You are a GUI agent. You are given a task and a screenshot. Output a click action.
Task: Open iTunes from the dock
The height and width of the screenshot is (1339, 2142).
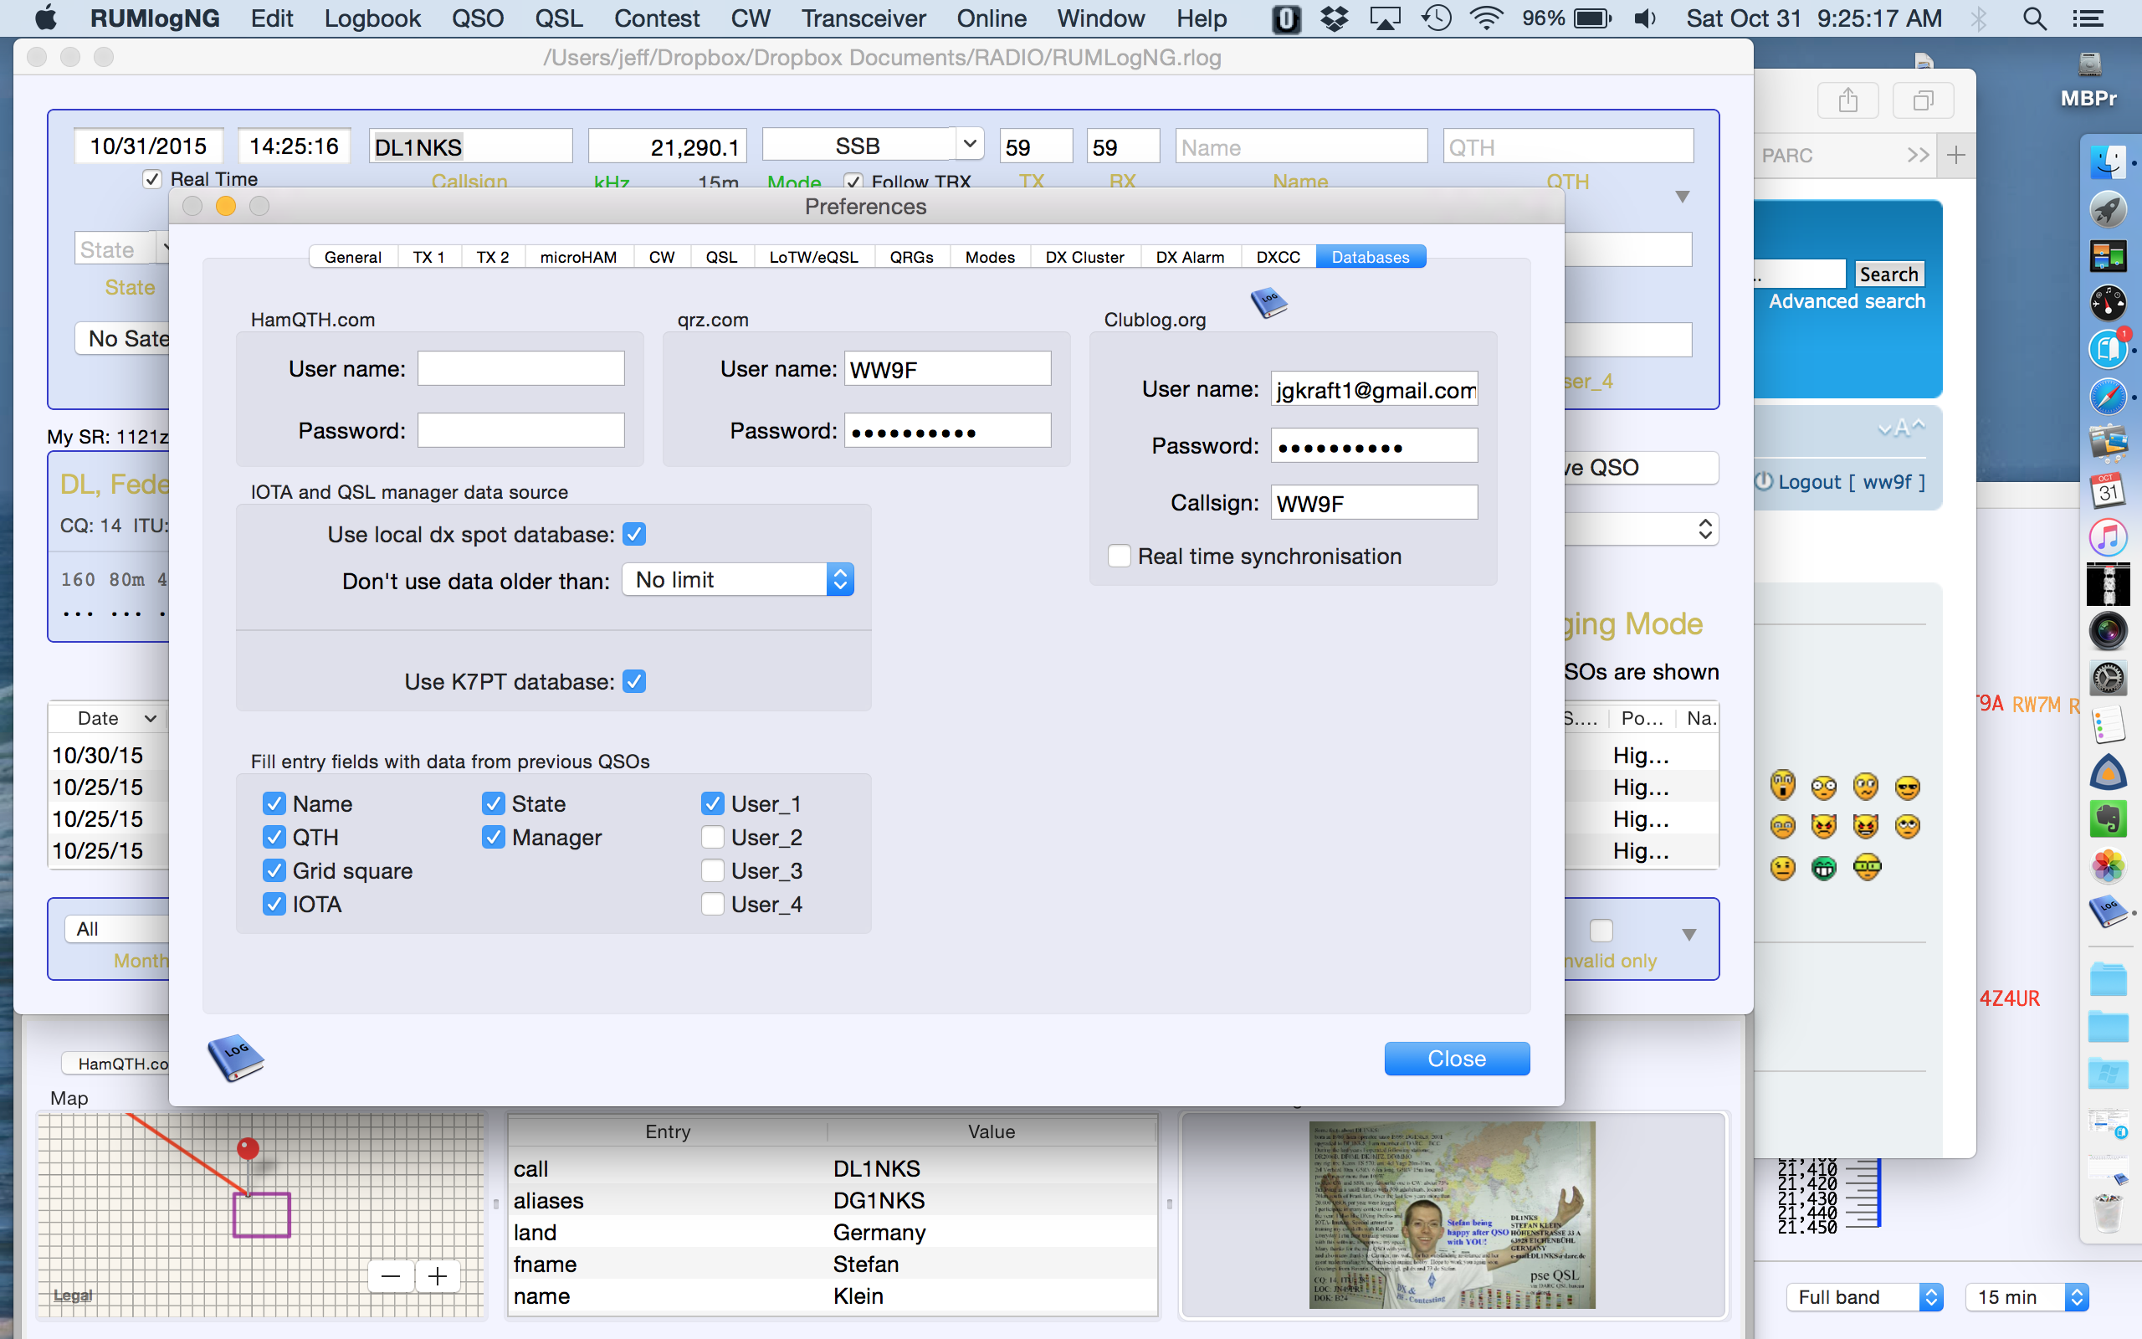[2108, 536]
